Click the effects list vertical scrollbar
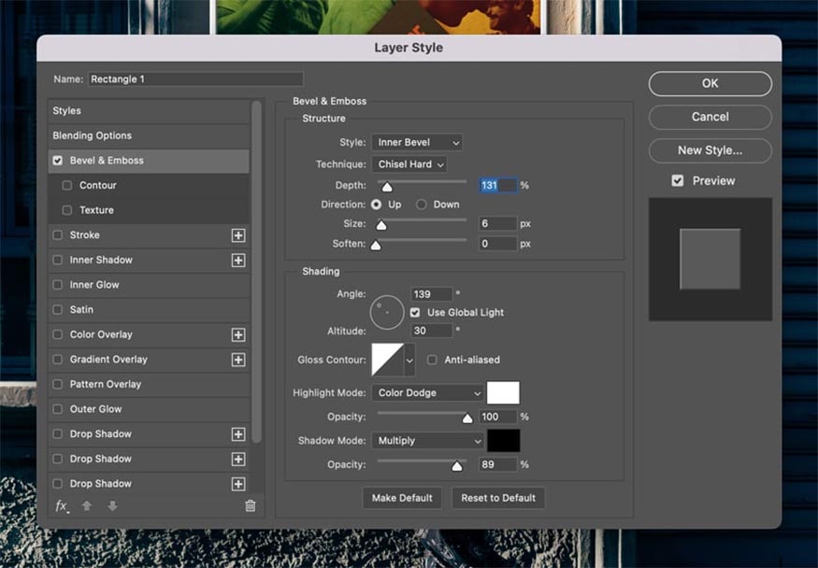The height and width of the screenshot is (568, 818). [256, 271]
